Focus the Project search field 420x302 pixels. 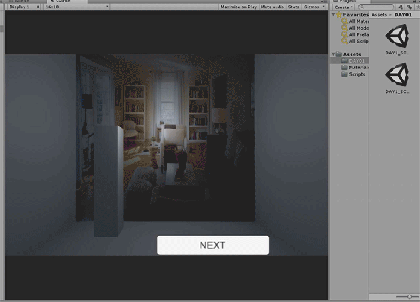click(376, 7)
